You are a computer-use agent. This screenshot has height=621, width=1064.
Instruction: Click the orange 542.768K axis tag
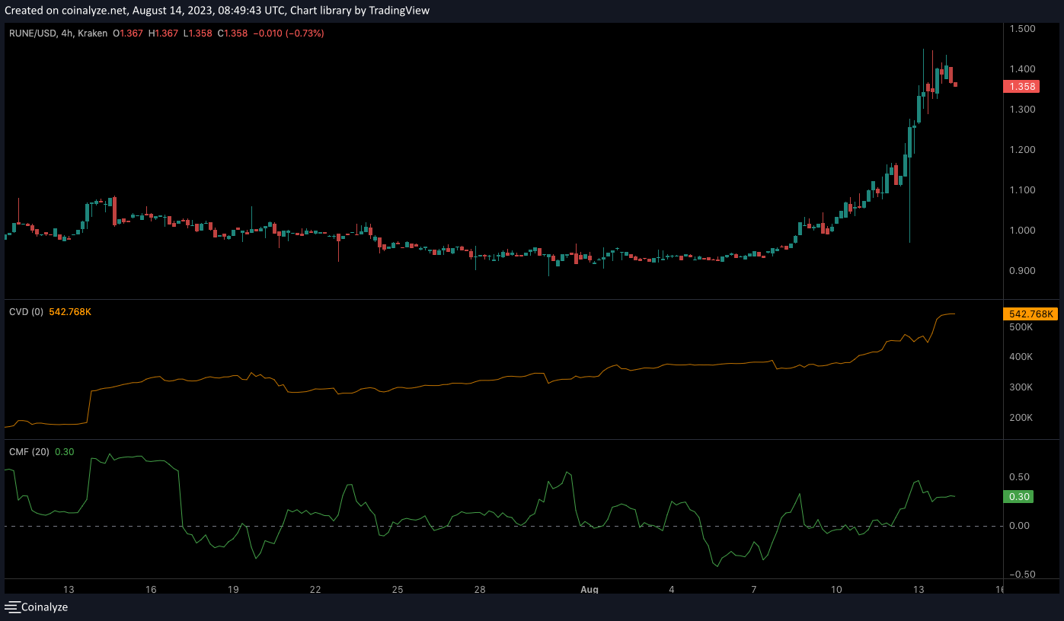tap(1030, 314)
